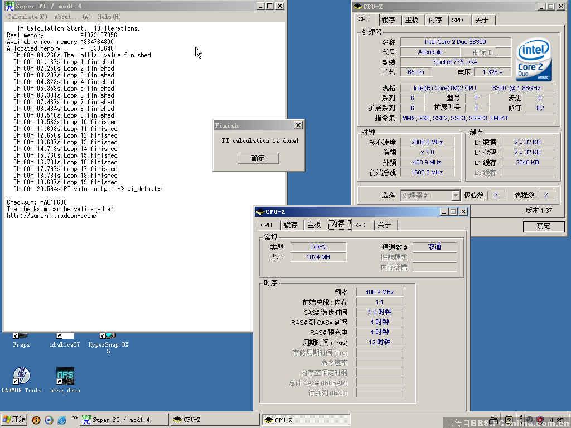Image resolution: width=571 pixels, height=428 pixels.
Task: Click the chip icon in the rear CPU-Z title bar
Action: click(x=357, y=7)
